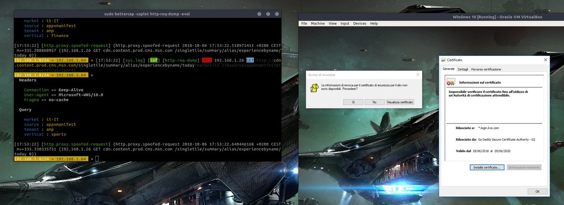Click the *.login.live.com issued-to text
Image resolution: width=564 pixels, height=205 pixels.
(488, 128)
